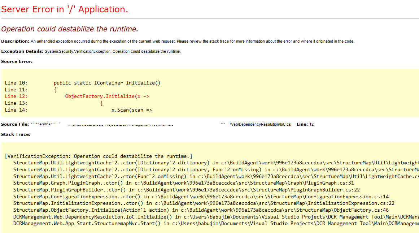419x233 pixels.
Task: Click the 'Description:' label
Action: click(15, 41)
